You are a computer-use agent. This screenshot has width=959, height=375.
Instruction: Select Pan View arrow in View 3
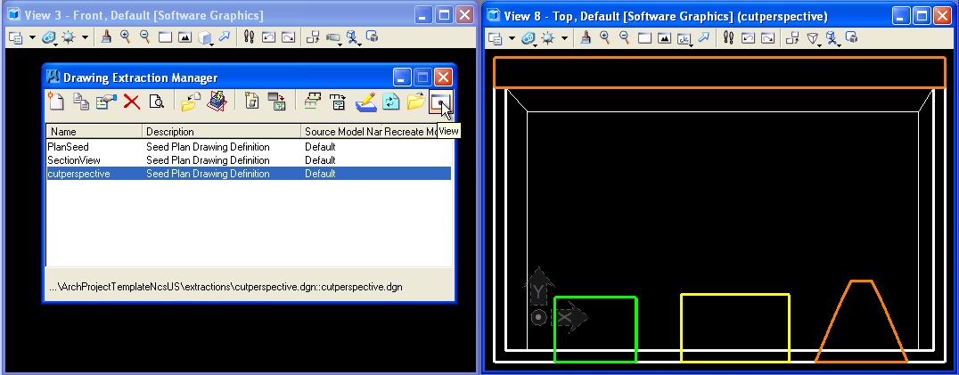tap(224, 37)
